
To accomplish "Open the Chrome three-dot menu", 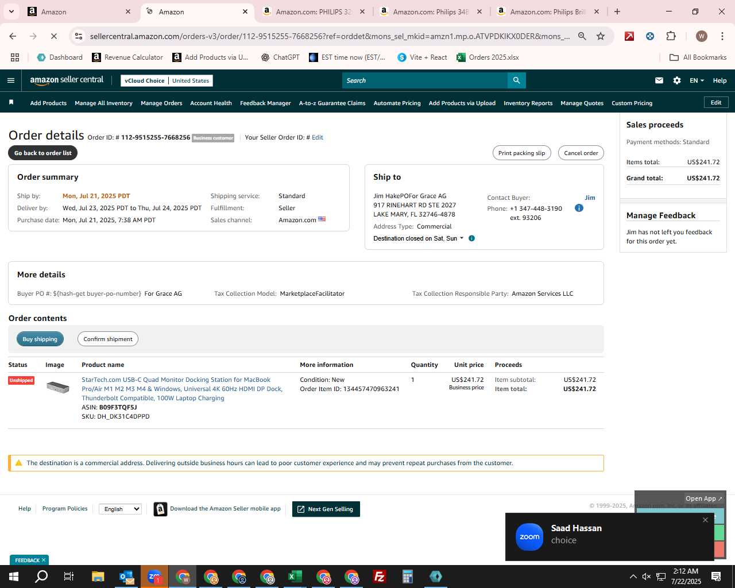I will click(722, 36).
